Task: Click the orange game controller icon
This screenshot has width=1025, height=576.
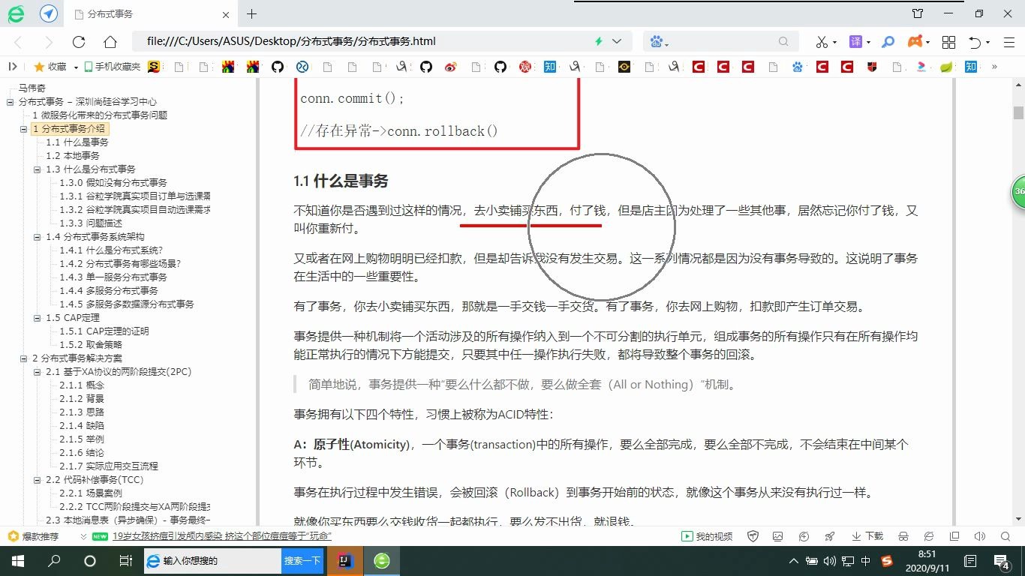Action: [915, 42]
